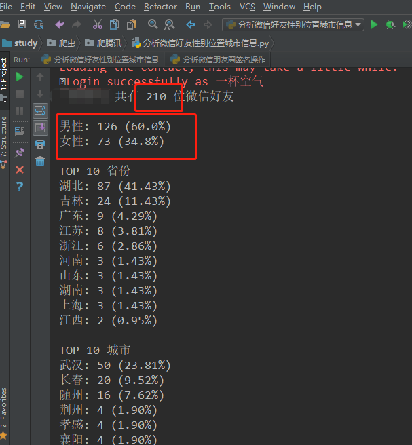Viewport: 412px width, 445px height.
Task: Click the 女性: 73 (34.8%) line
Action: click(x=112, y=141)
